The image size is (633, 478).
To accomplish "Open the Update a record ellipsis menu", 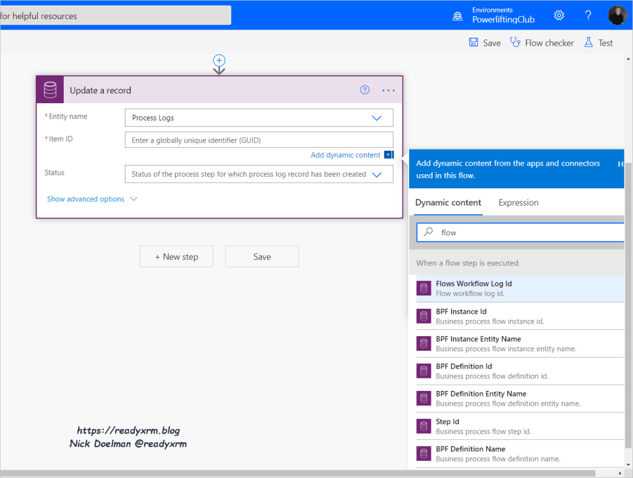I will point(388,90).
